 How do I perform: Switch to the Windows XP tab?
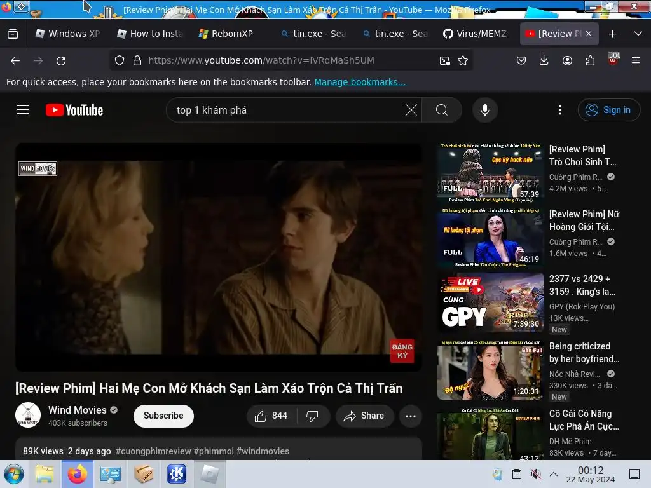tap(69, 34)
